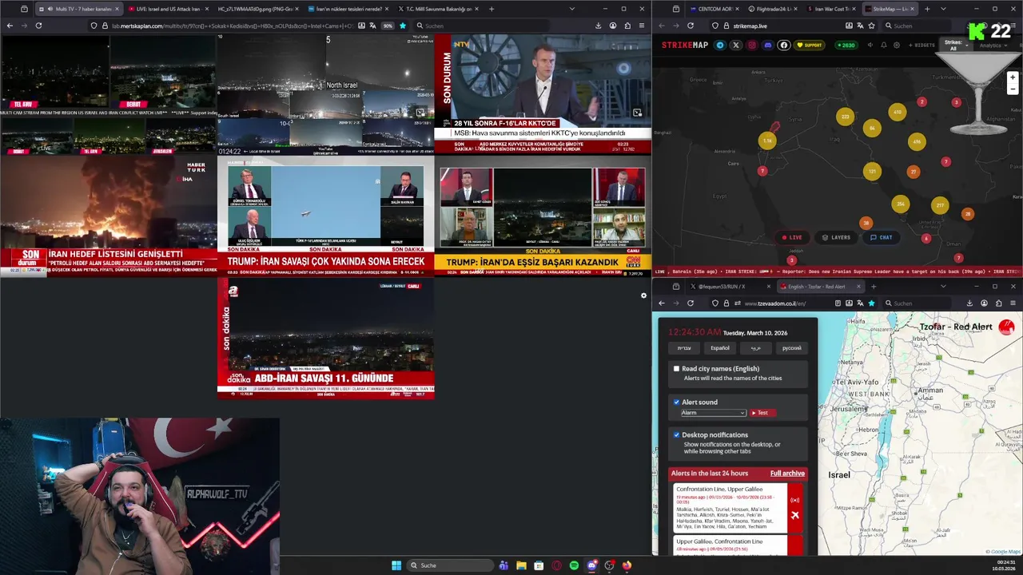
Task: Open Firefox menu in Tzofar window
Action: (x=1013, y=303)
